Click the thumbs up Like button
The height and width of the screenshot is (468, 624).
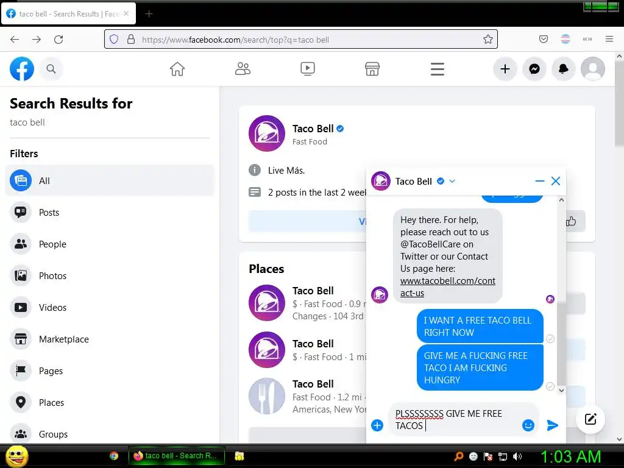click(x=572, y=221)
